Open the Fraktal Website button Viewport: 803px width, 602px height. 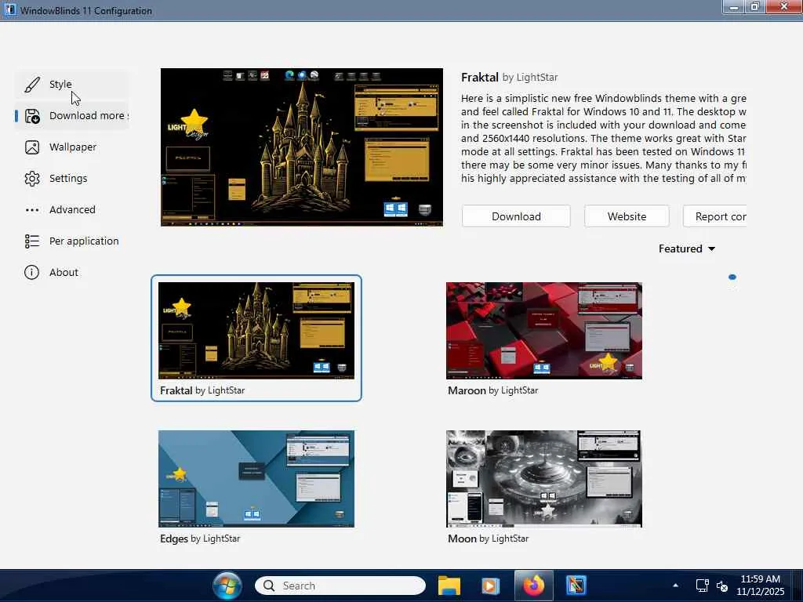(x=627, y=216)
